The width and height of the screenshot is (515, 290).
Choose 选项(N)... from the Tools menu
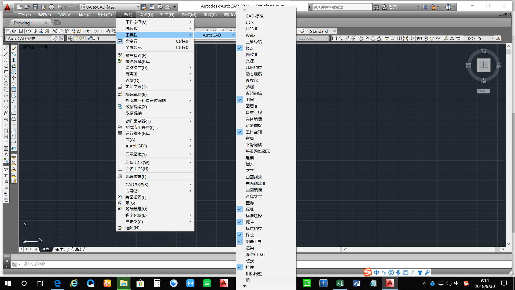tap(155, 228)
